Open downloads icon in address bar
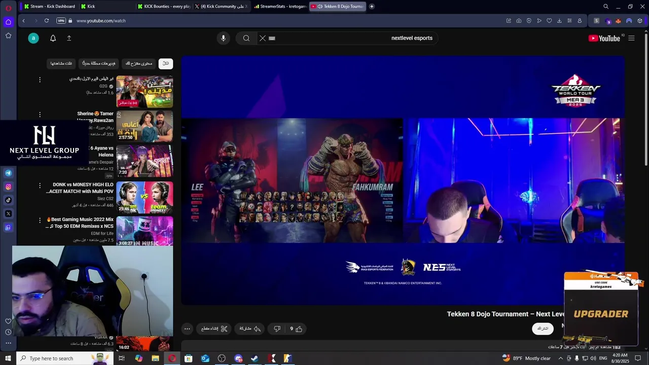This screenshot has height=365, width=649. pos(559,21)
